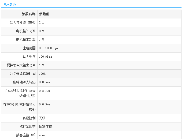Click the 搅拌轴≌大转矩 row label
The image size is (185, 139).
coord(24,82)
